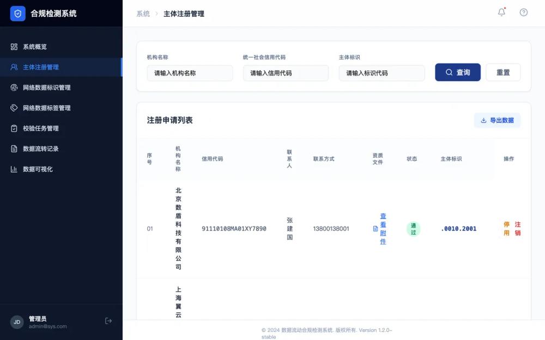Viewport: 545px width, 340px height.
Task: Click the 机构名称 input field
Action: 190,72
